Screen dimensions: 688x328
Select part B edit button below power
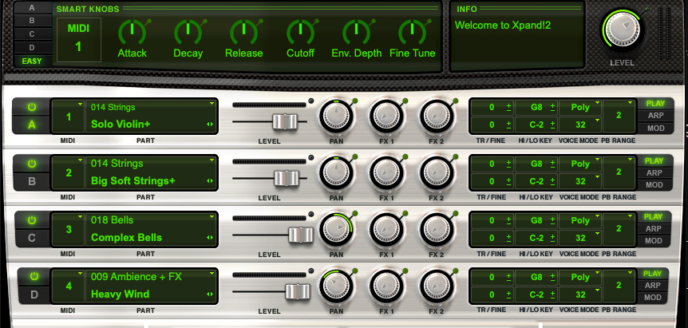click(32, 181)
